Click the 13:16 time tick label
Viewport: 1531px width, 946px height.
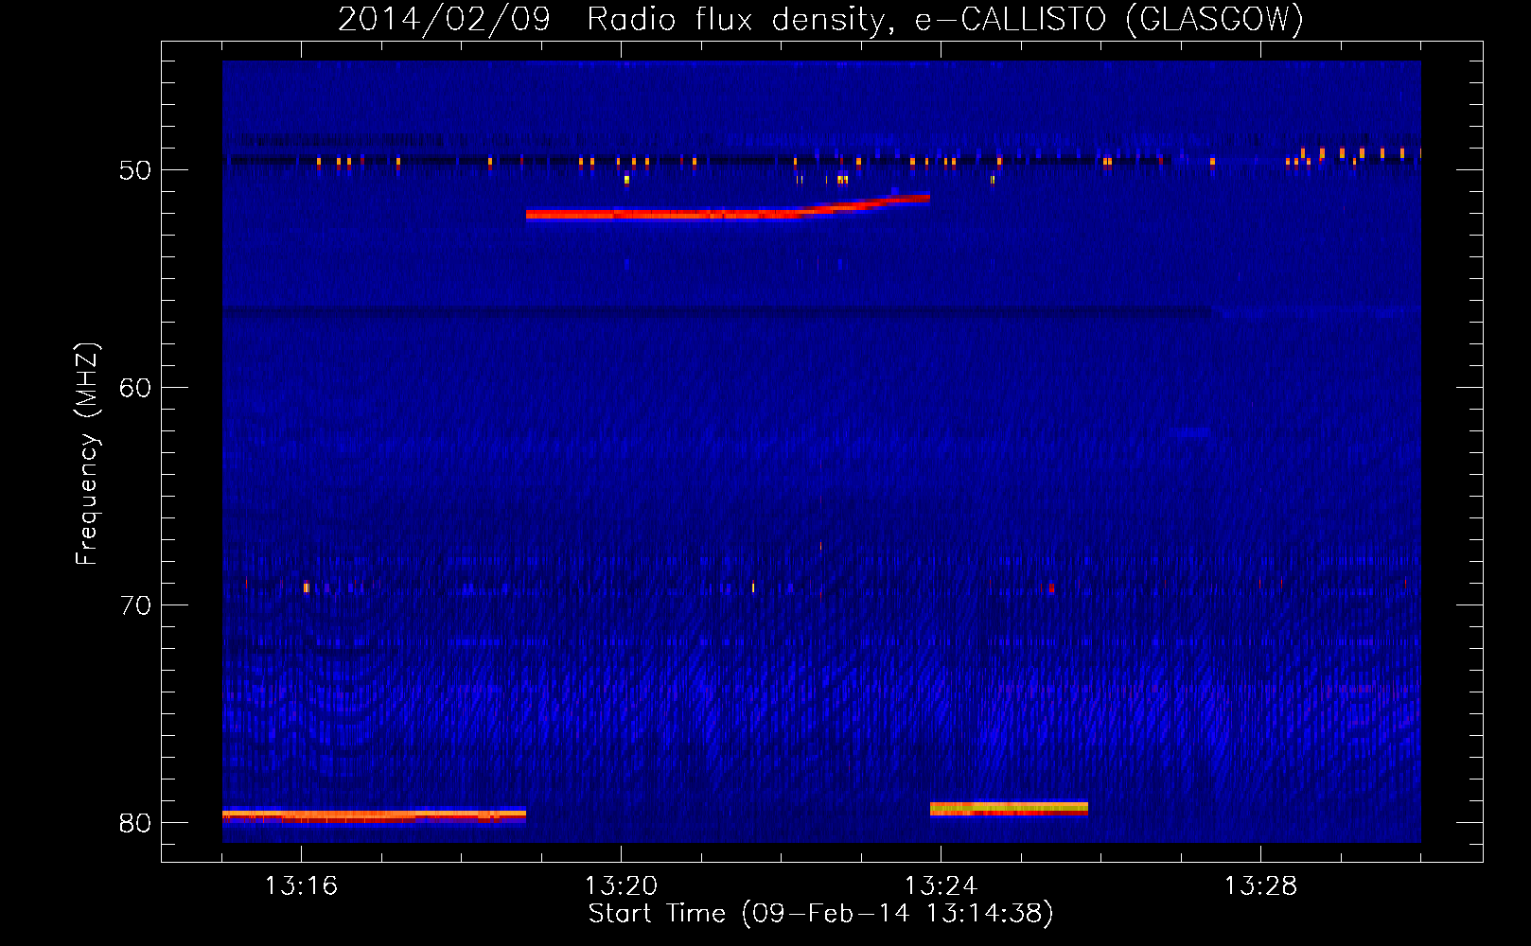[301, 885]
